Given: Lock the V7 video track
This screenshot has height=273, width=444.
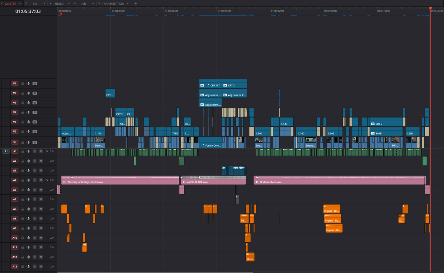Looking at the screenshot, I should click(22, 83).
